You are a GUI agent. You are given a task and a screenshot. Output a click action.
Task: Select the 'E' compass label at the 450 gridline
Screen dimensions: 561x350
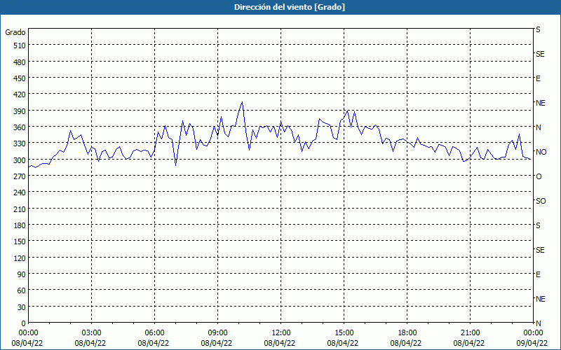pyautogui.click(x=538, y=78)
